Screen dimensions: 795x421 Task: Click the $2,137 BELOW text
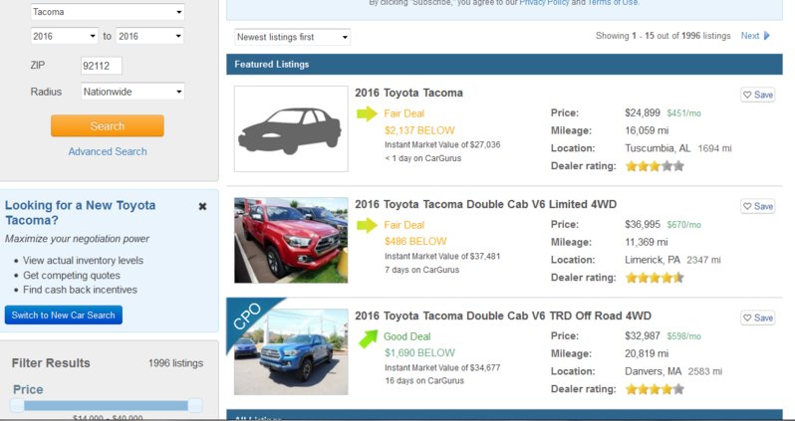click(419, 130)
